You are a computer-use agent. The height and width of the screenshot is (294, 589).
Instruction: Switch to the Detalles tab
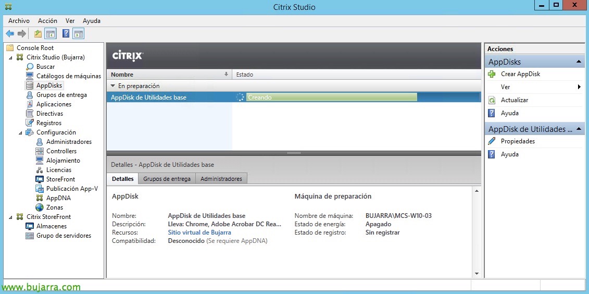[122, 179]
